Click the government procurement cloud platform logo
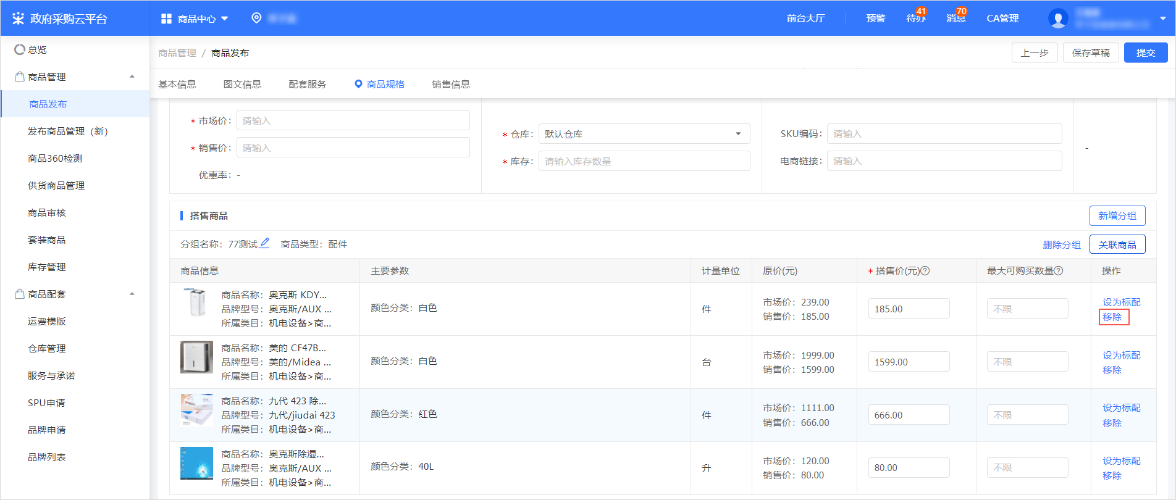1176x500 pixels. 59,19
